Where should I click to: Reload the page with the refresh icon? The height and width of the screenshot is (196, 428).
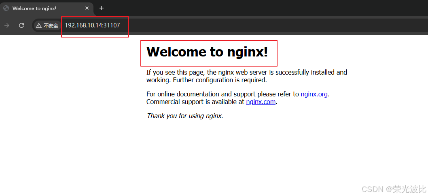click(x=21, y=25)
